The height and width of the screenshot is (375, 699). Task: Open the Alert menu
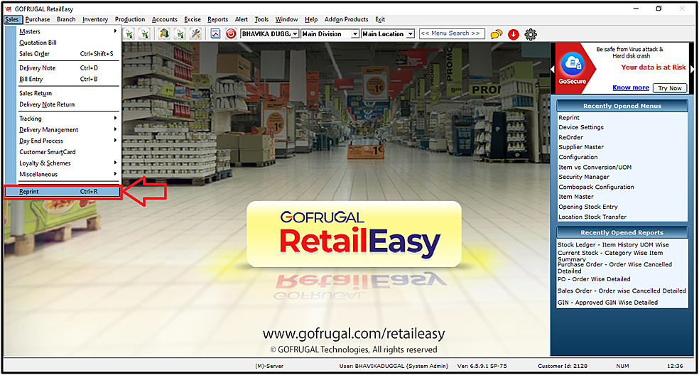point(242,19)
